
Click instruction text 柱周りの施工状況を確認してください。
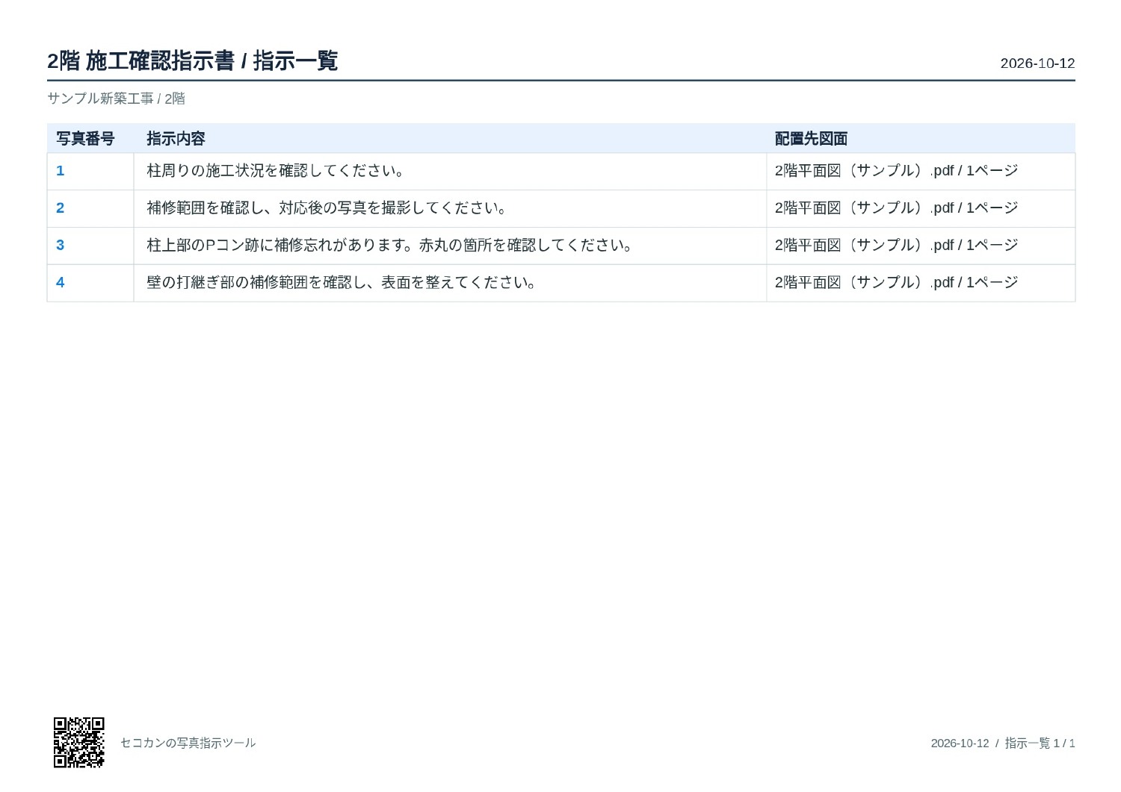coord(277,171)
